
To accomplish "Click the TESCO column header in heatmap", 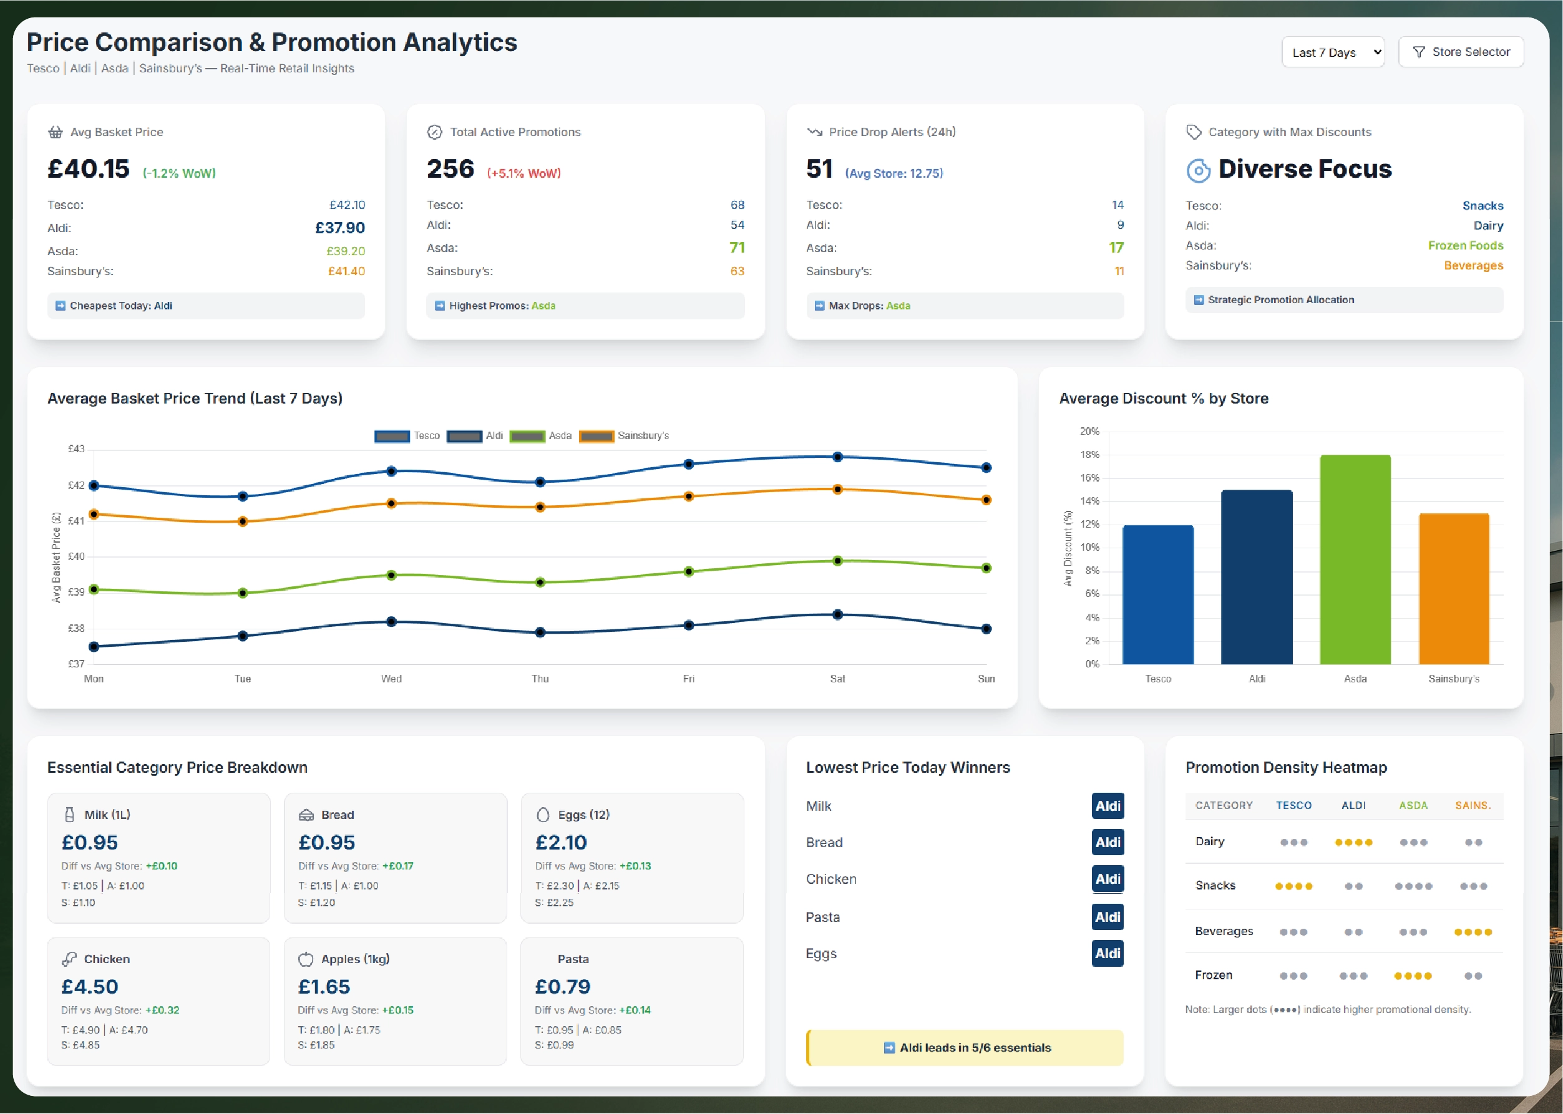I will pos(1293,805).
